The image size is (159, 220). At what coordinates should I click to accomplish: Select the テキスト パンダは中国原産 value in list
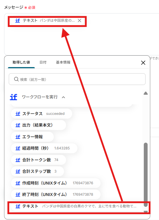click(x=77, y=206)
